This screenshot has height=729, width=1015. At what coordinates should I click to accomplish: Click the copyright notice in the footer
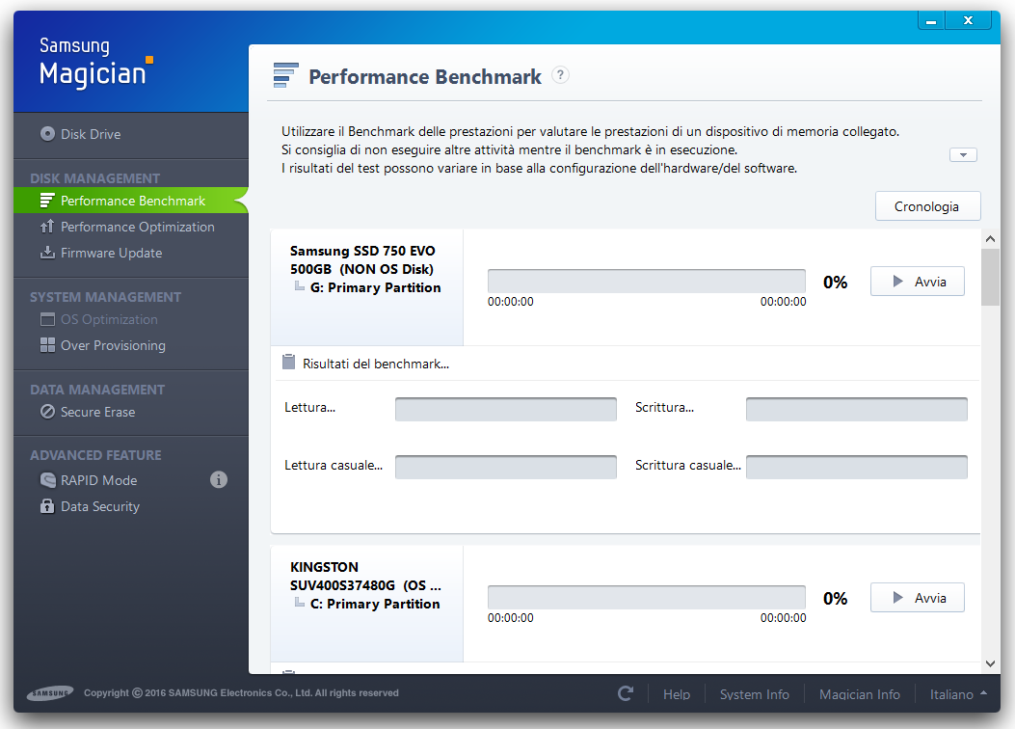pos(241,692)
